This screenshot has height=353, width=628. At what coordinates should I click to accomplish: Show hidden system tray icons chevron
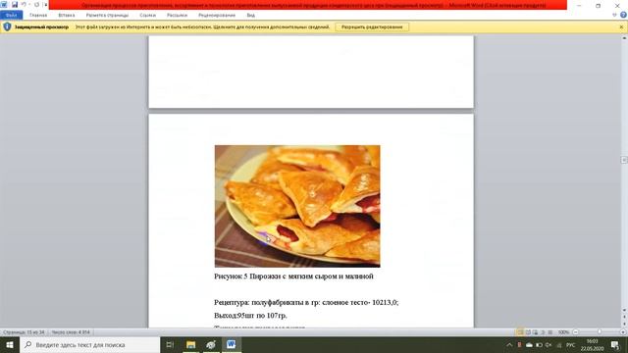[509, 345]
